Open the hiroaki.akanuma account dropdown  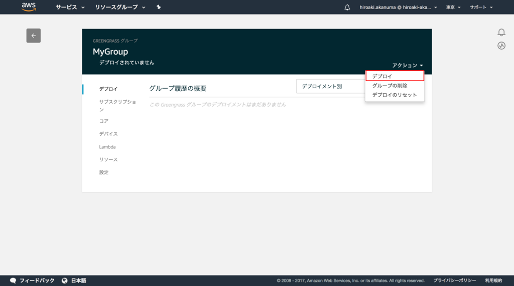398,7
